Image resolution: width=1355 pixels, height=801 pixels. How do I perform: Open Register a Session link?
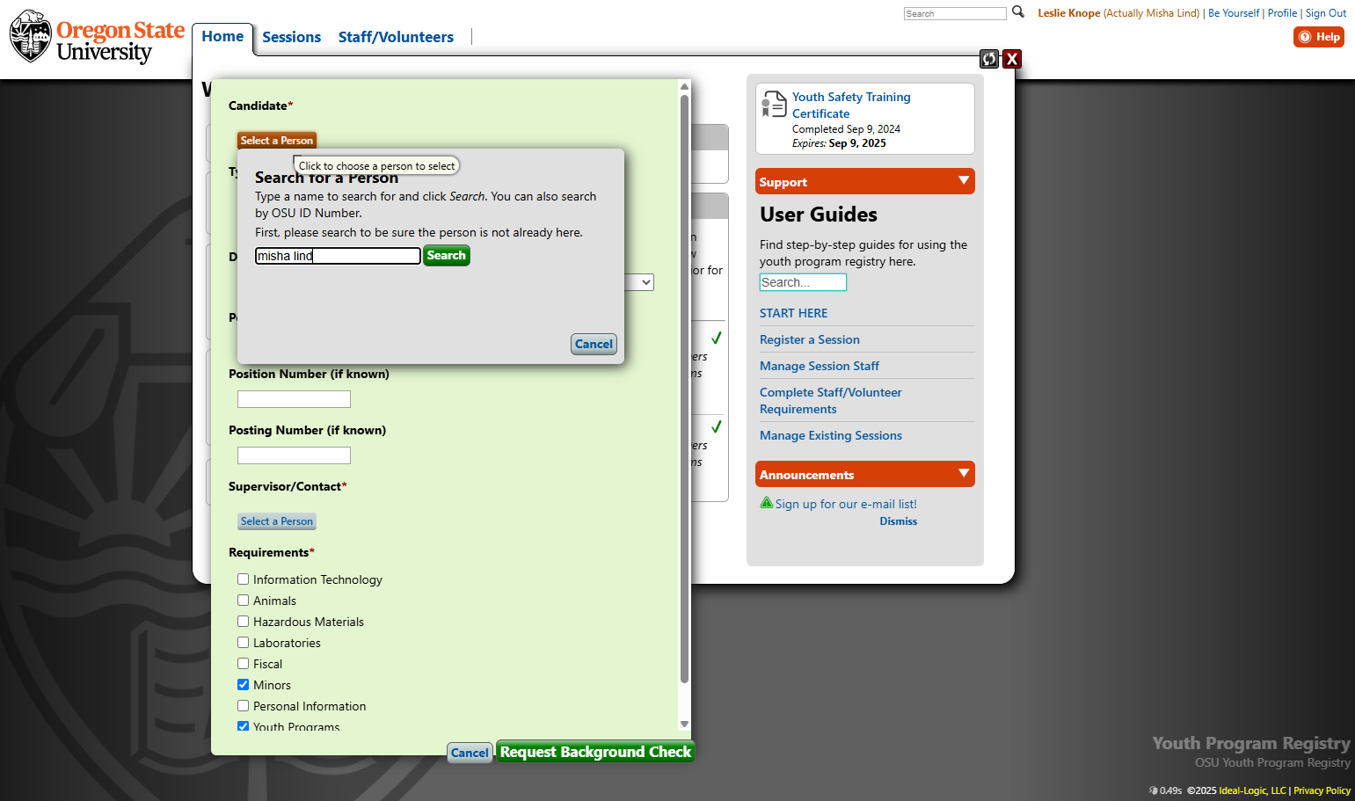click(810, 339)
